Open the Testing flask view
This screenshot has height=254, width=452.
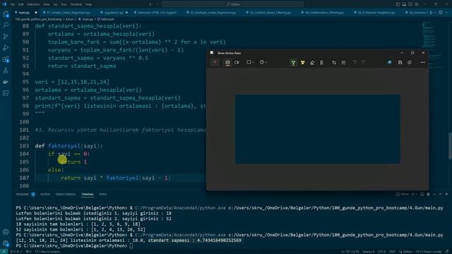point(6,71)
